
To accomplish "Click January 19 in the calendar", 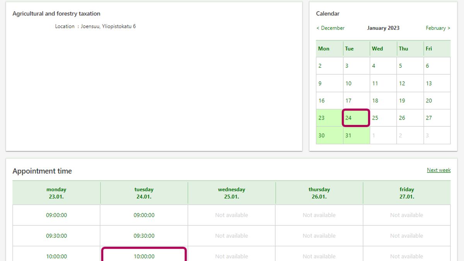I will (402, 101).
